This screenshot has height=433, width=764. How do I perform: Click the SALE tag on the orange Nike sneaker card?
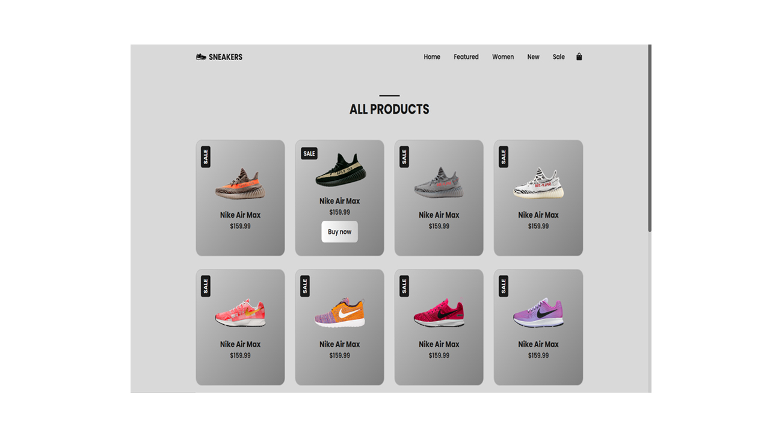(x=305, y=286)
